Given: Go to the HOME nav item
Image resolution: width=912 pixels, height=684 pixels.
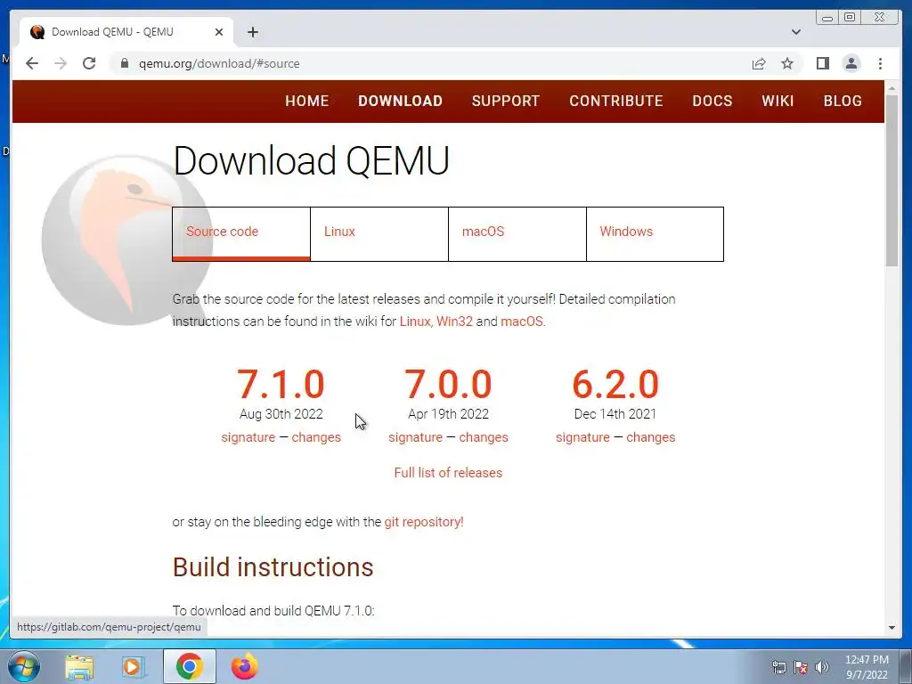Looking at the screenshot, I should coord(307,101).
